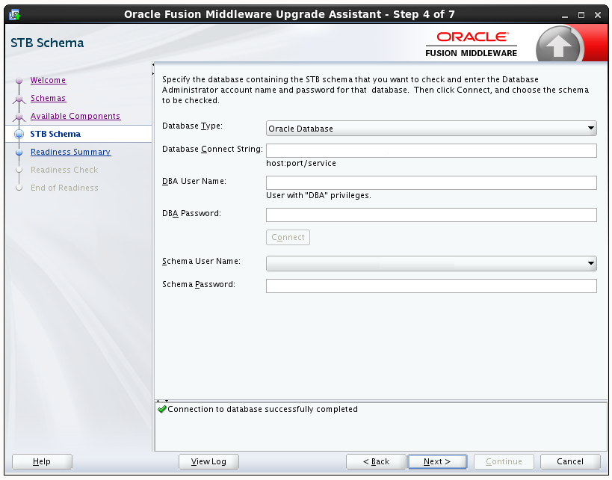Focus the Schema Password field

click(431, 286)
